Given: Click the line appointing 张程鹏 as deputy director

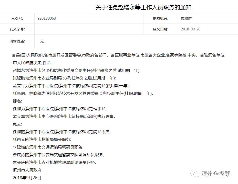Looking at the screenshot, I should (64, 78).
